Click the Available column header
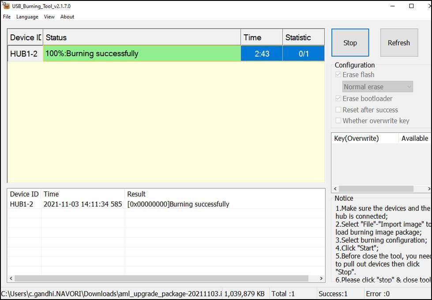Screen dimensions: 432x300 (415, 138)
